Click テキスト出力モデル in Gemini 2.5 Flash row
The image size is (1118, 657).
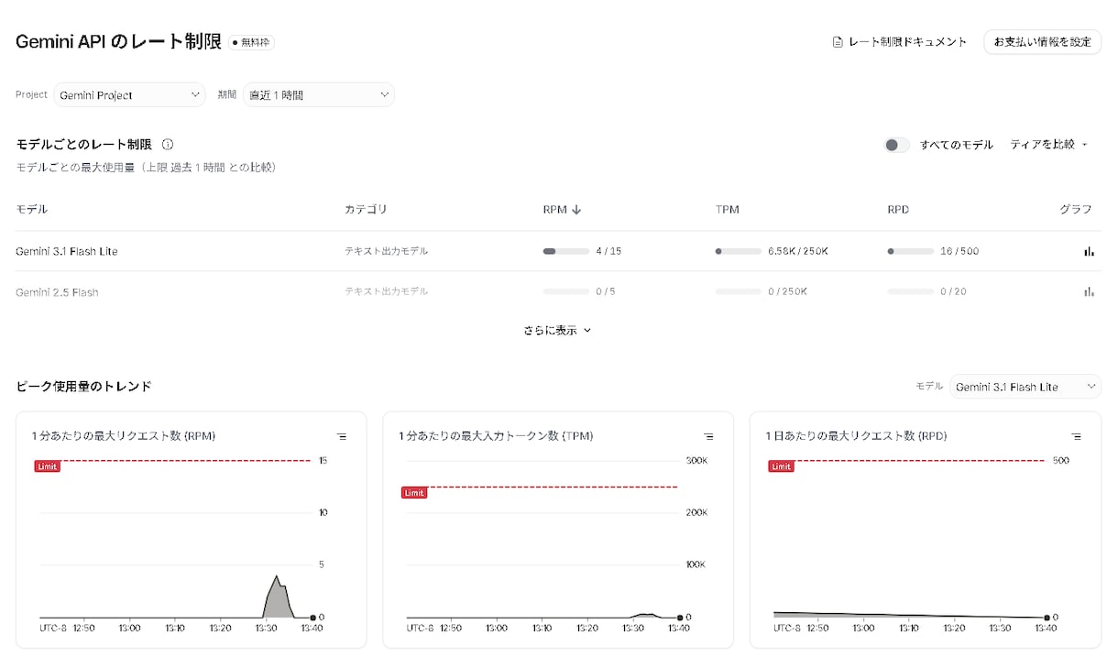pyautogui.click(x=386, y=291)
